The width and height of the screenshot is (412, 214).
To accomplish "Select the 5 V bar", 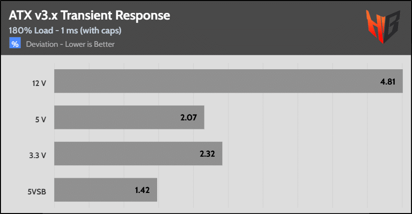I will click(129, 118).
